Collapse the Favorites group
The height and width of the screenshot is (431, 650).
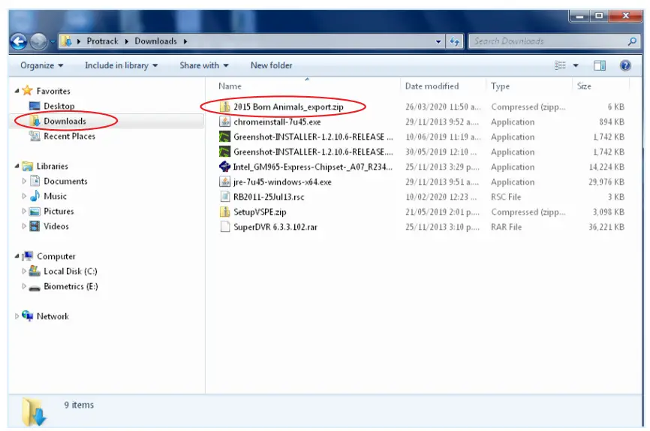point(17,91)
